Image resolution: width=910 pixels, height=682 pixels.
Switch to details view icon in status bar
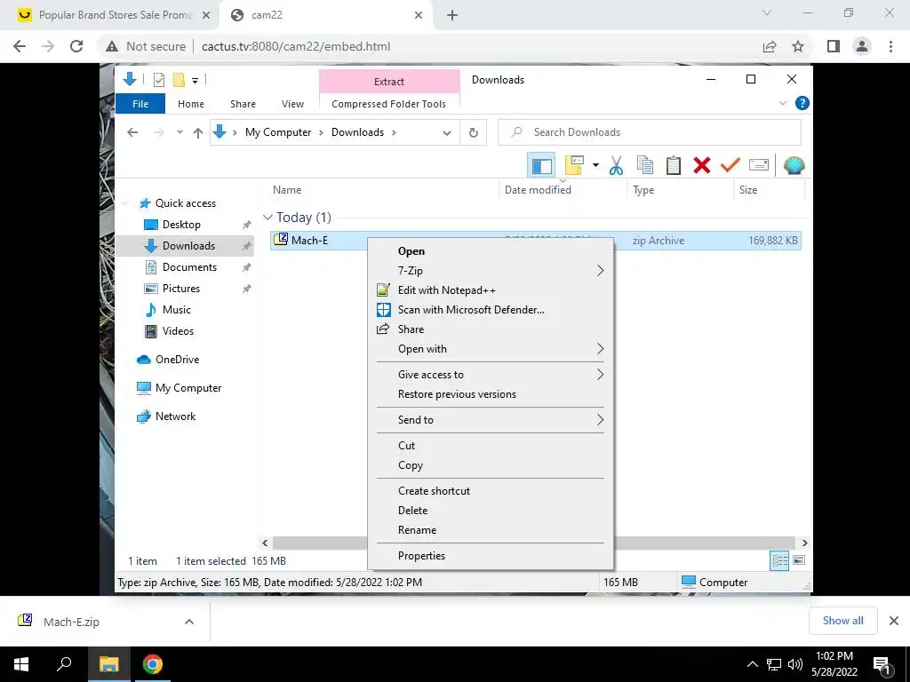[x=779, y=560]
